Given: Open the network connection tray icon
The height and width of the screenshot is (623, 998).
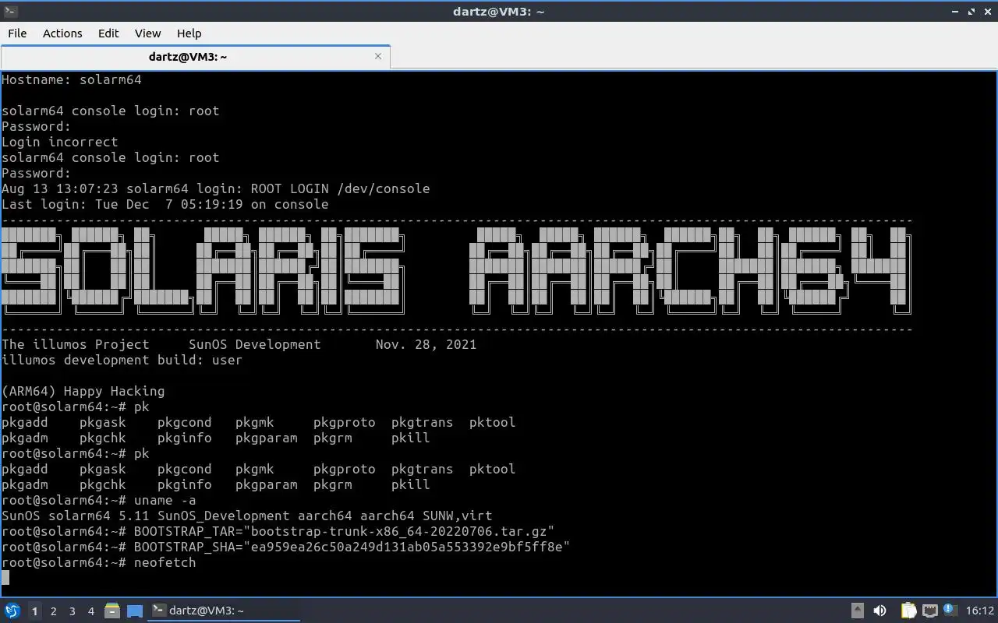Looking at the screenshot, I should tap(929, 611).
